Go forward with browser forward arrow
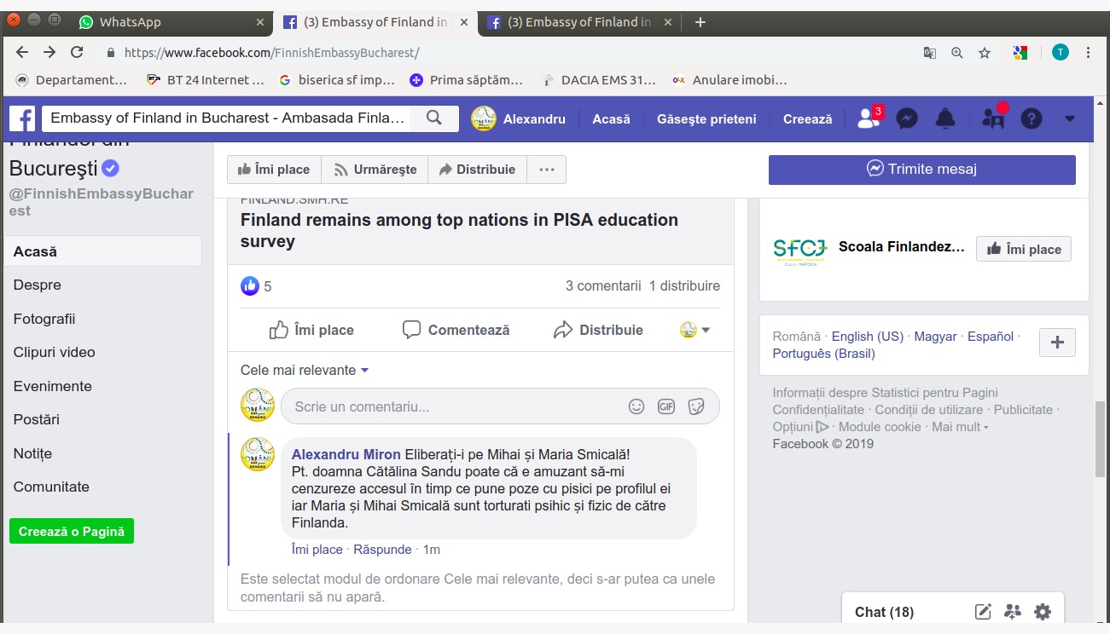 pos(49,52)
